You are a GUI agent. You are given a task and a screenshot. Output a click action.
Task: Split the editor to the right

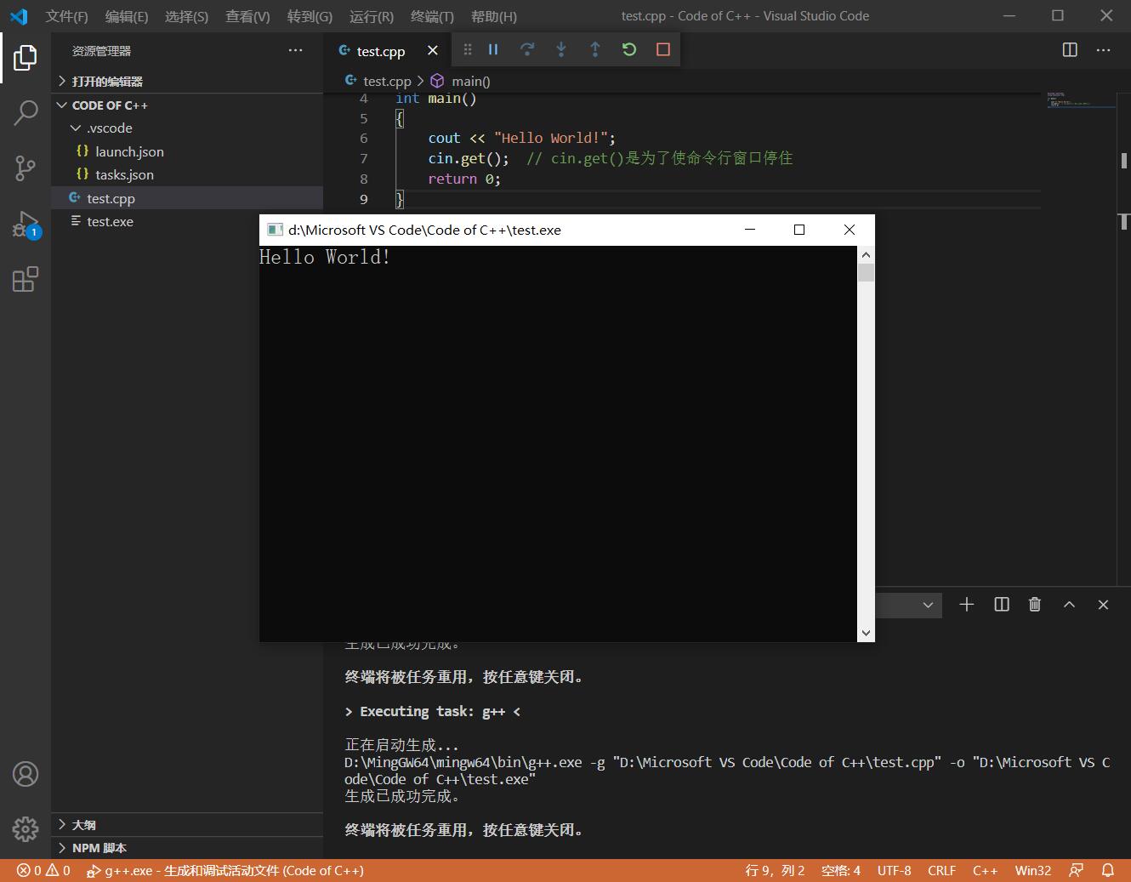(1070, 50)
